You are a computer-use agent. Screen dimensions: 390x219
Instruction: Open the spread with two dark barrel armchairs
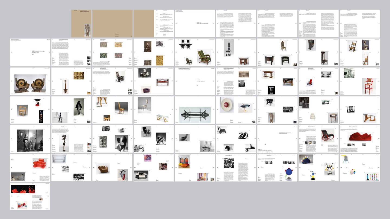click(x=277, y=52)
